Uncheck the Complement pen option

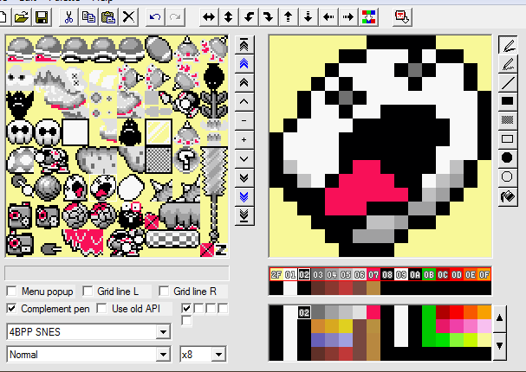pos(12,308)
